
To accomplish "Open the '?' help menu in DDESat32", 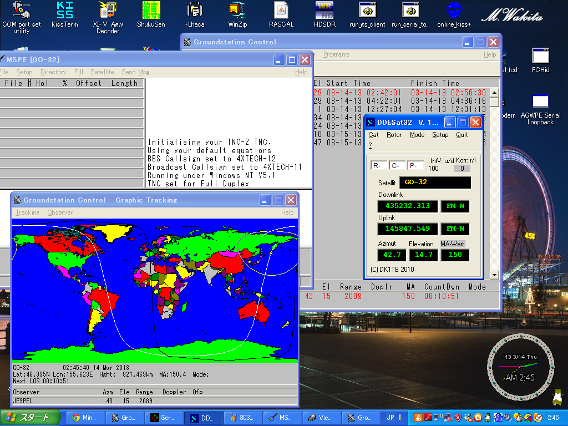I will point(370,145).
